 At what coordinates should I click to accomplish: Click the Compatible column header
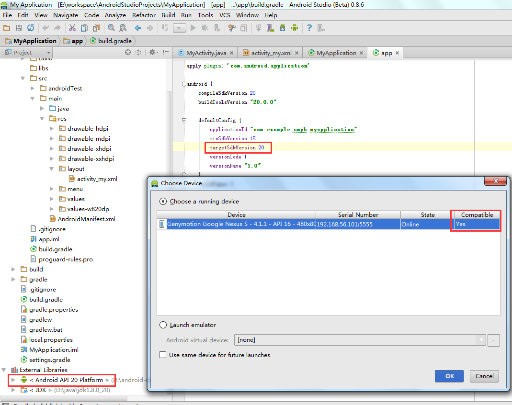pyautogui.click(x=477, y=215)
